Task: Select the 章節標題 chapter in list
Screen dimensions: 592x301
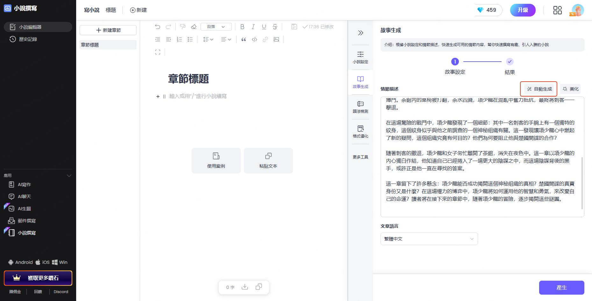Action: pyautogui.click(x=108, y=45)
